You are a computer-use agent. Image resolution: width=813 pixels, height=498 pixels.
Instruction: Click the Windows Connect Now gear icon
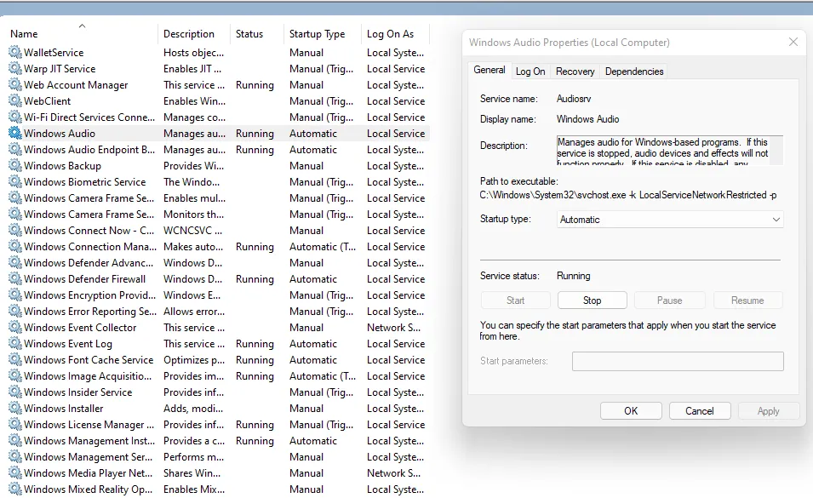pos(15,230)
